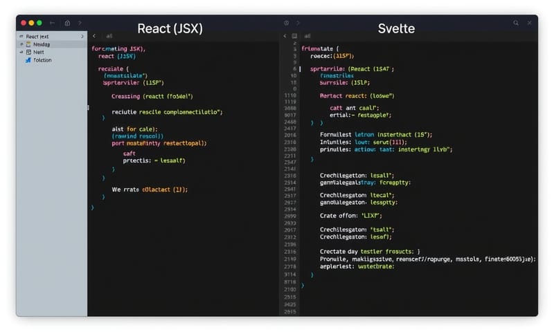
Task: Click the forward arrow beside home icon
Action: (80, 23)
